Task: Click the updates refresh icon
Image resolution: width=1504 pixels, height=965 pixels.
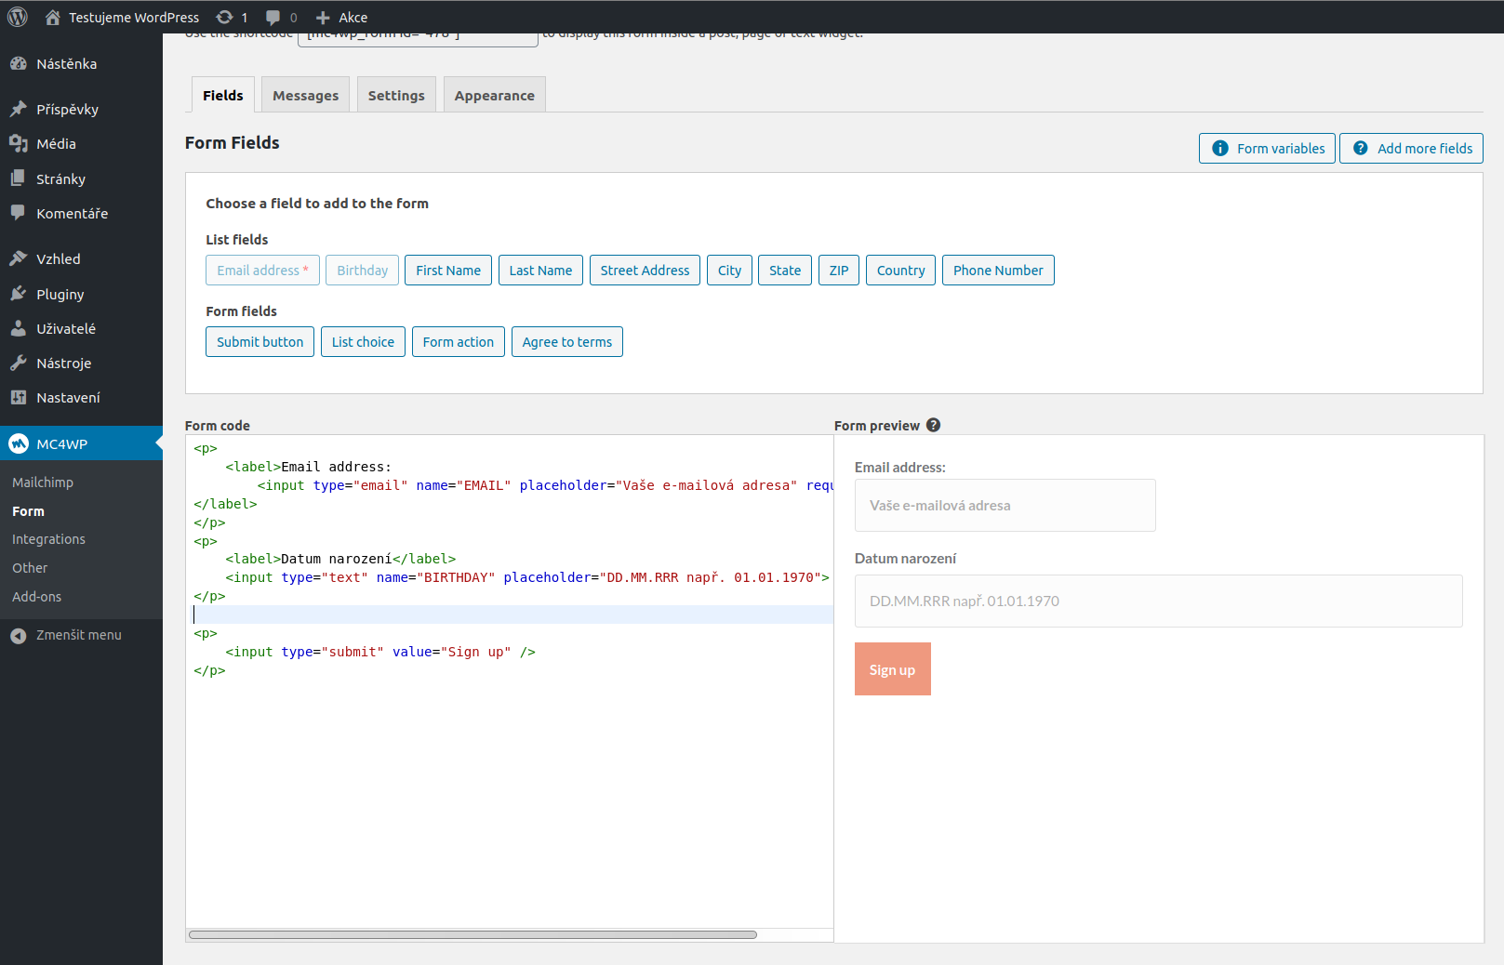Action: click(224, 17)
